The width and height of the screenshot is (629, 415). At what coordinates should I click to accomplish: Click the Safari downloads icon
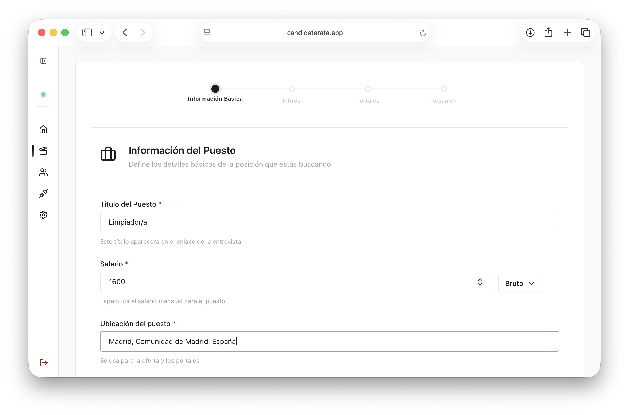pyautogui.click(x=530, y=33)
